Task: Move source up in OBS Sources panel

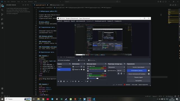Action: (82, 81)
